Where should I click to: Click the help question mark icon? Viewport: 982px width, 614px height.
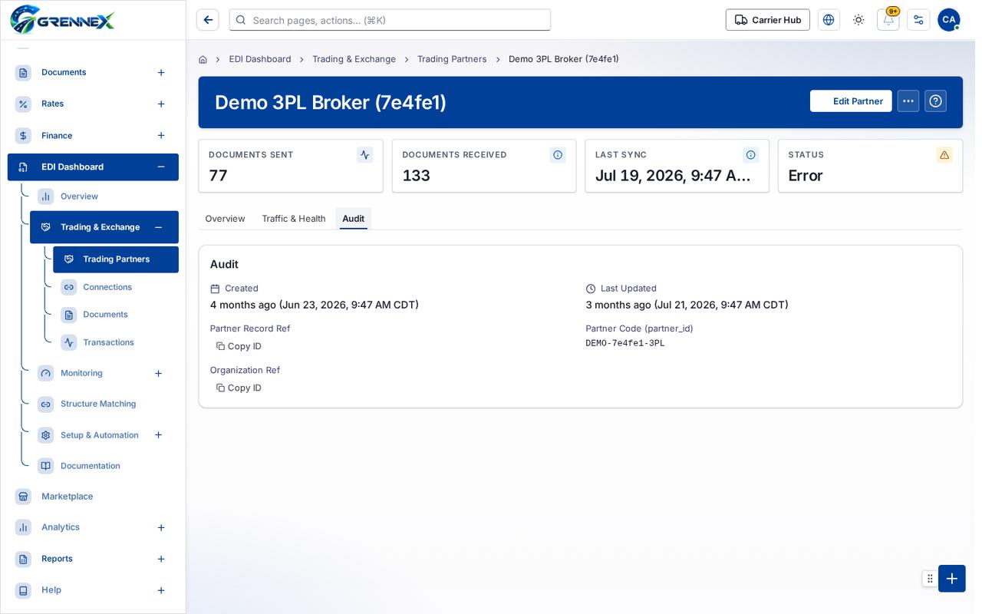(935, 101)
